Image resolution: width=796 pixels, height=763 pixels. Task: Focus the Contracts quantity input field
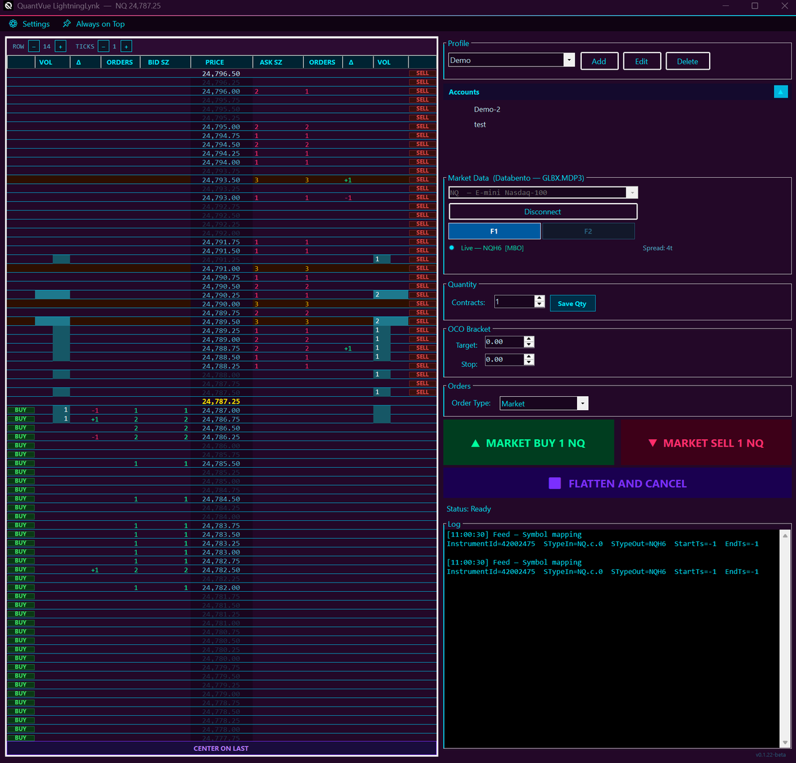(514, 302)
